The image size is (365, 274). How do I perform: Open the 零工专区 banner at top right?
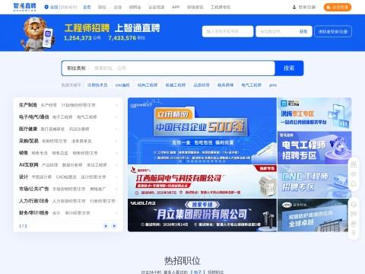click(x=315, y=114)
